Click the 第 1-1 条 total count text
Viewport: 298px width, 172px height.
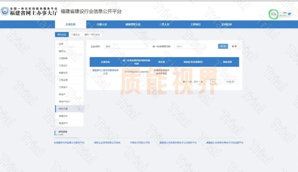click(193, 82)
